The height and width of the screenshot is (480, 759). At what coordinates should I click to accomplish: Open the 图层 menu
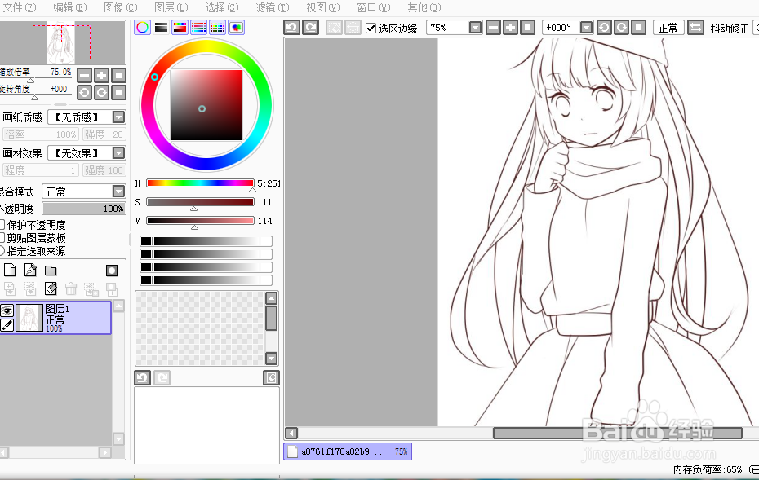point(171,7)
